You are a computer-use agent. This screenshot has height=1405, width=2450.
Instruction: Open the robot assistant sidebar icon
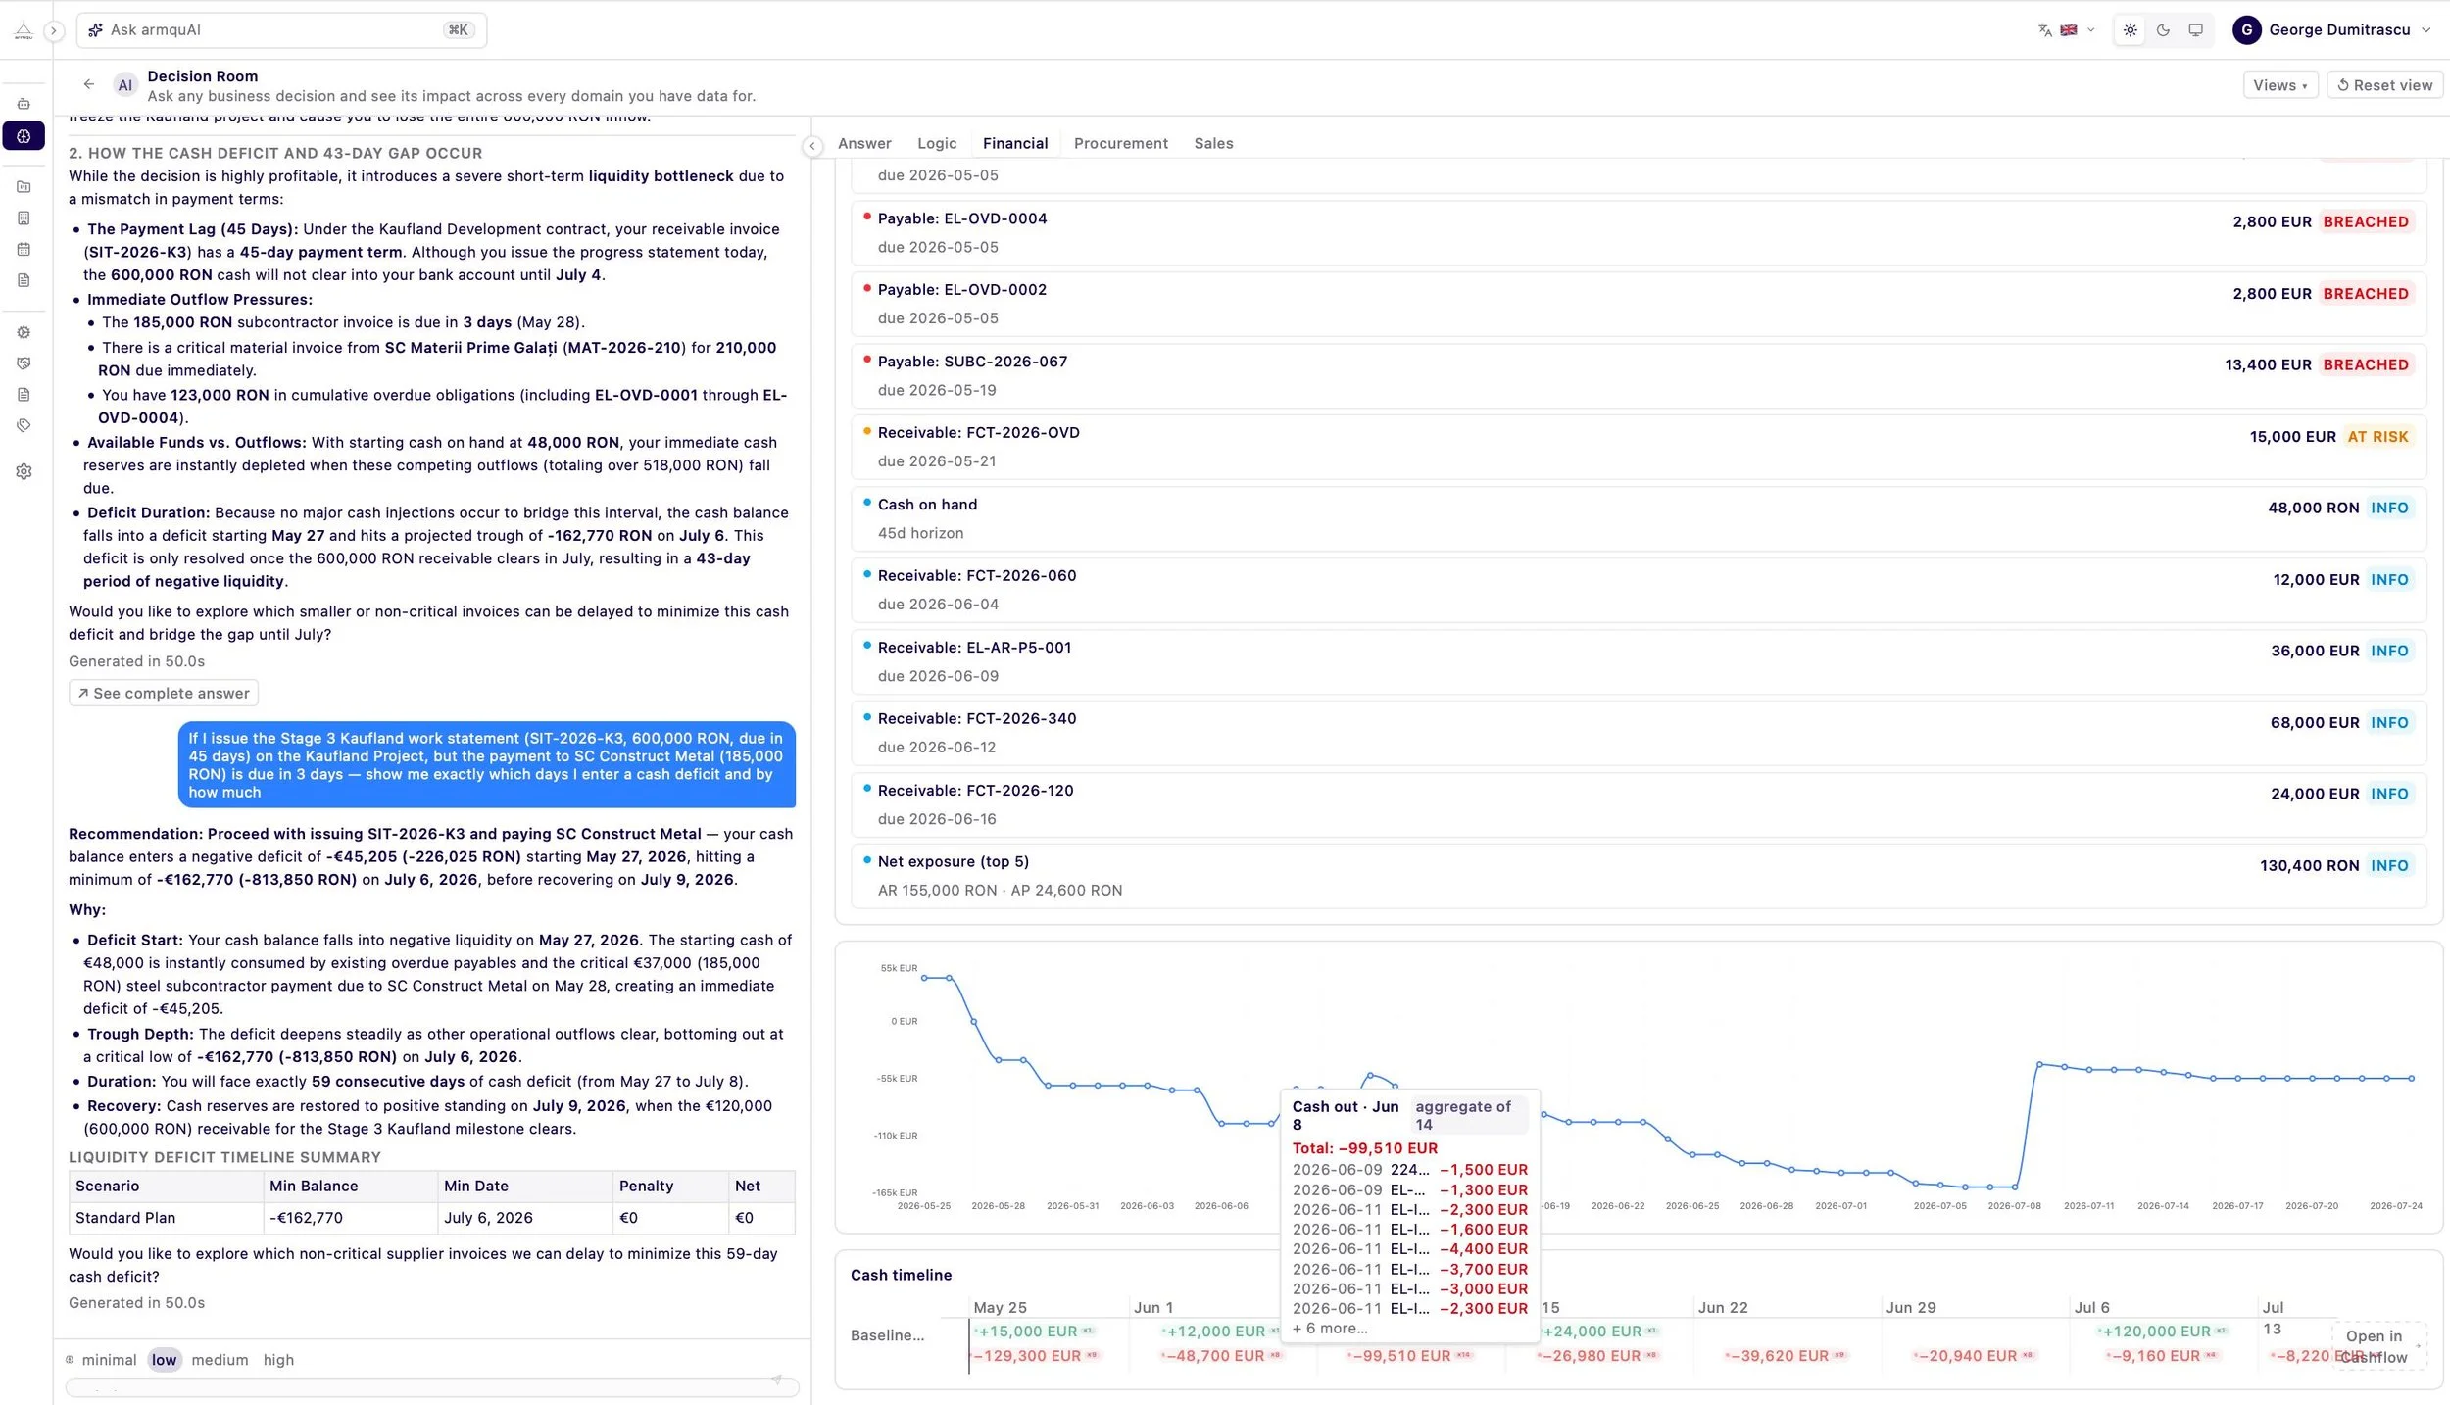24,104
